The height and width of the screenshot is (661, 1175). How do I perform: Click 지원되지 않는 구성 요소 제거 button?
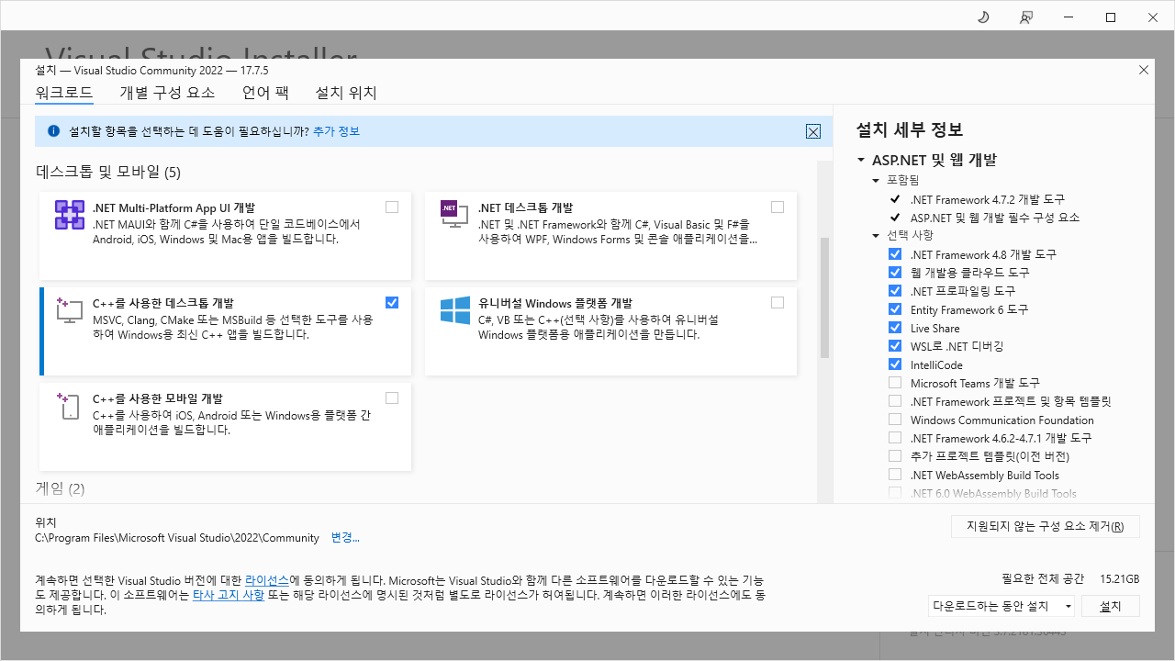1046,527
